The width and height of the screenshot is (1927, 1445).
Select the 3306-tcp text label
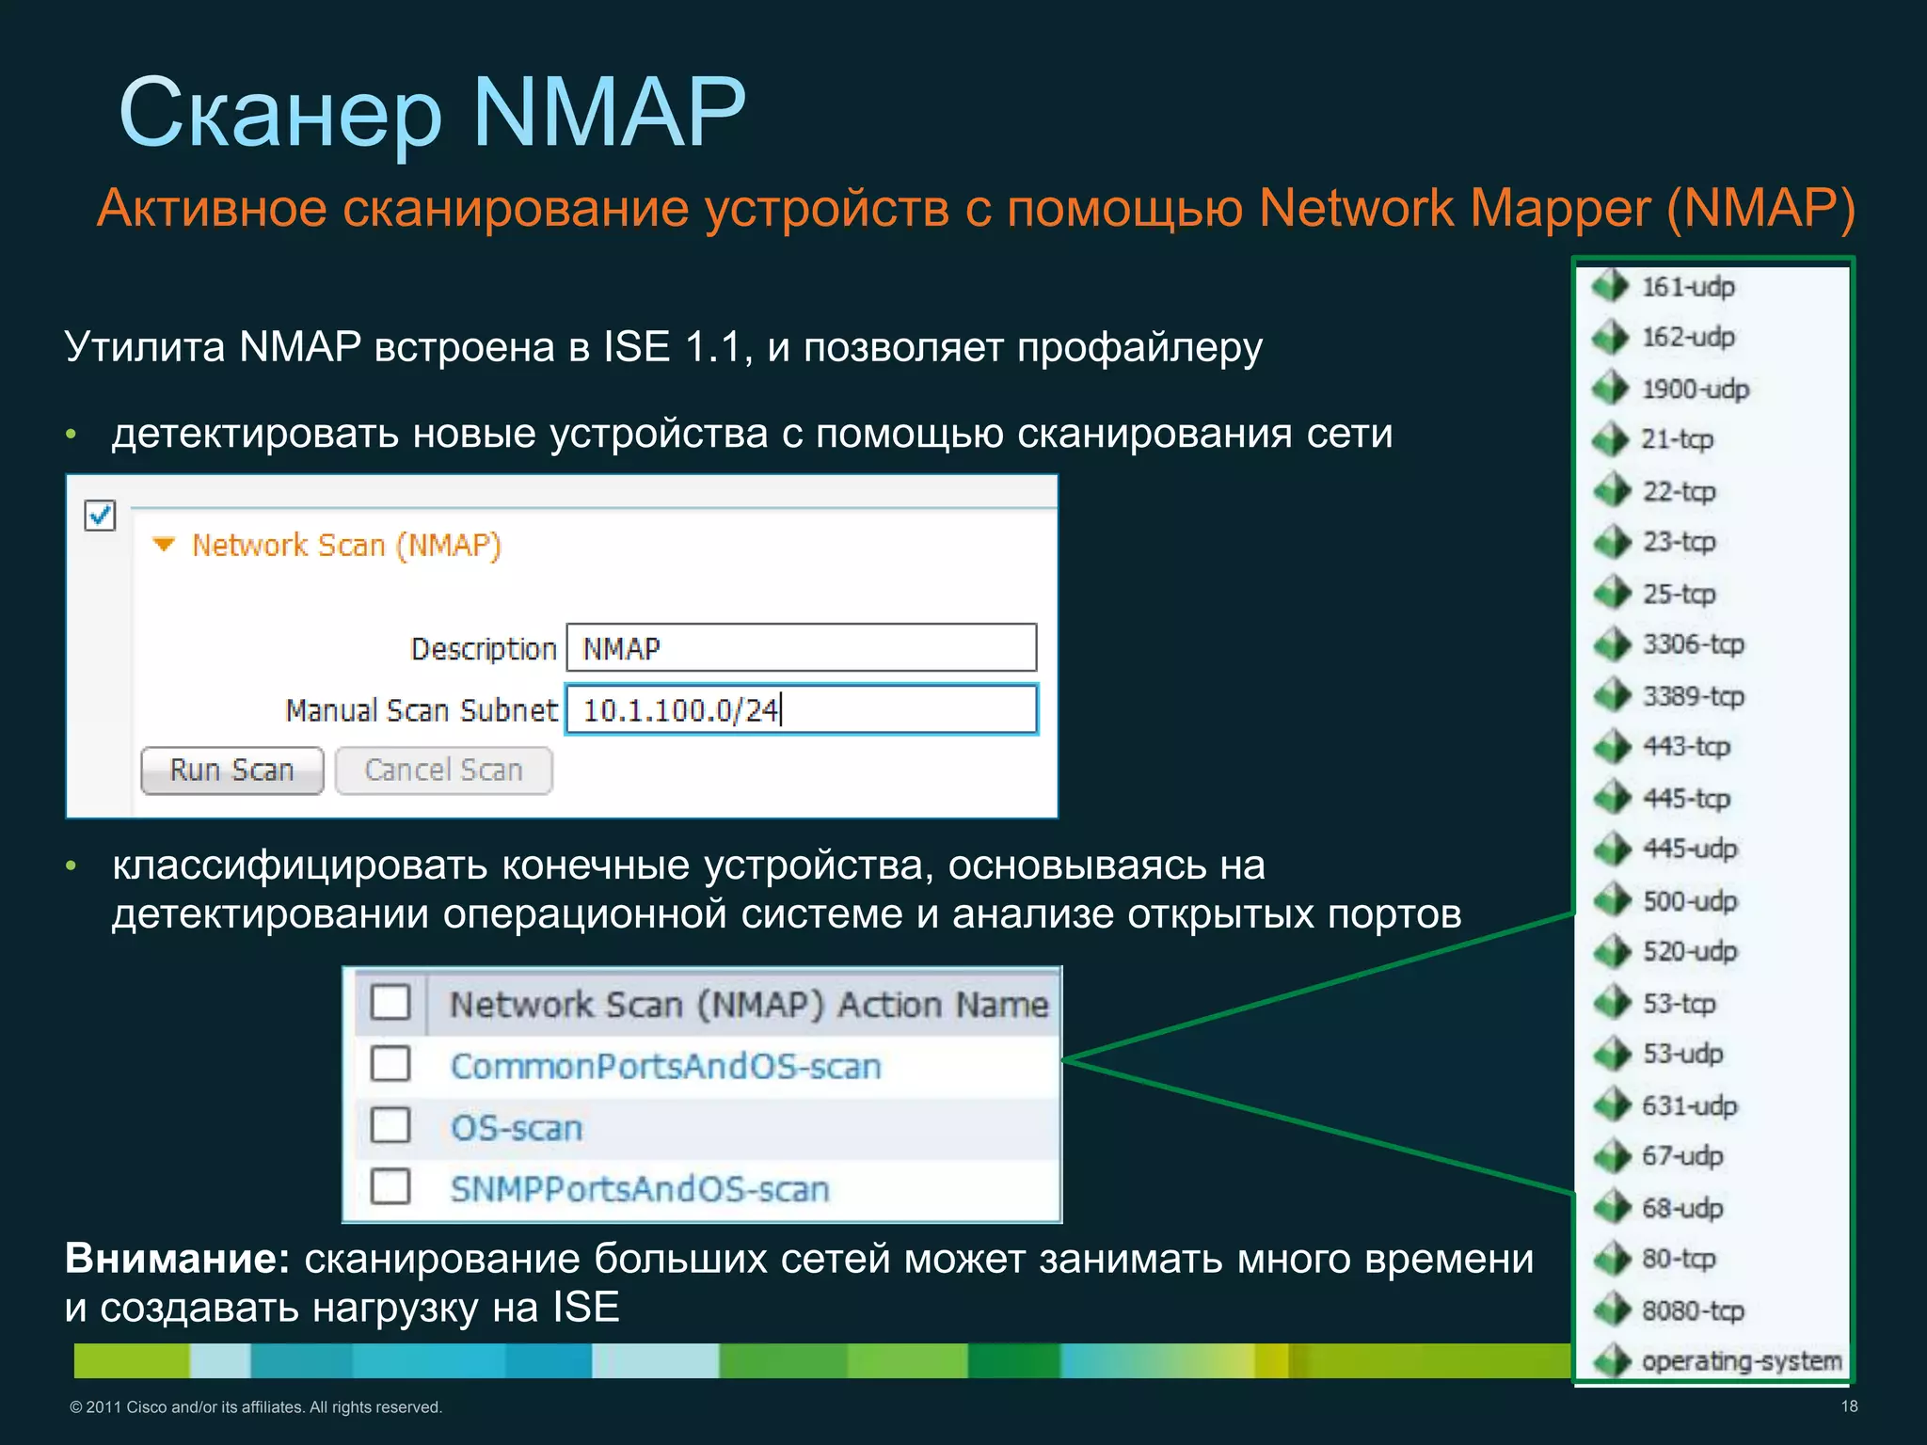[x=1694, y=645]
